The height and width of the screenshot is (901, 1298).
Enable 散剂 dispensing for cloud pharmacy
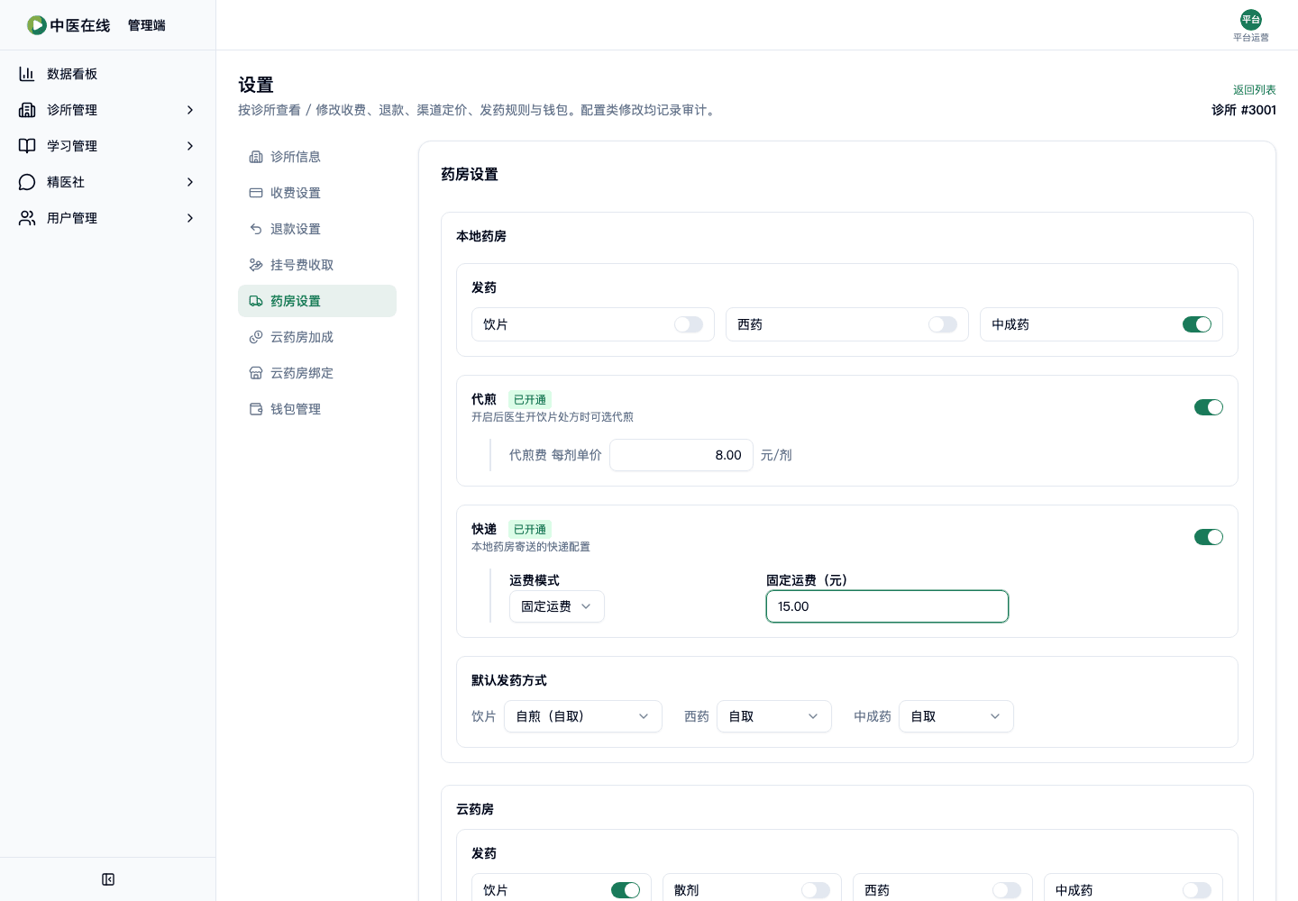pos(816,890)
